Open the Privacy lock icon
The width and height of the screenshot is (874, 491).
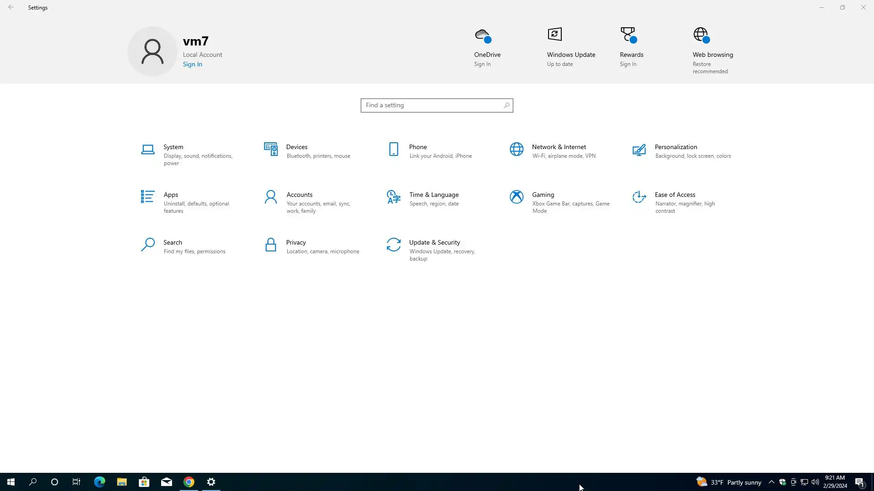(x=271, y=245)
